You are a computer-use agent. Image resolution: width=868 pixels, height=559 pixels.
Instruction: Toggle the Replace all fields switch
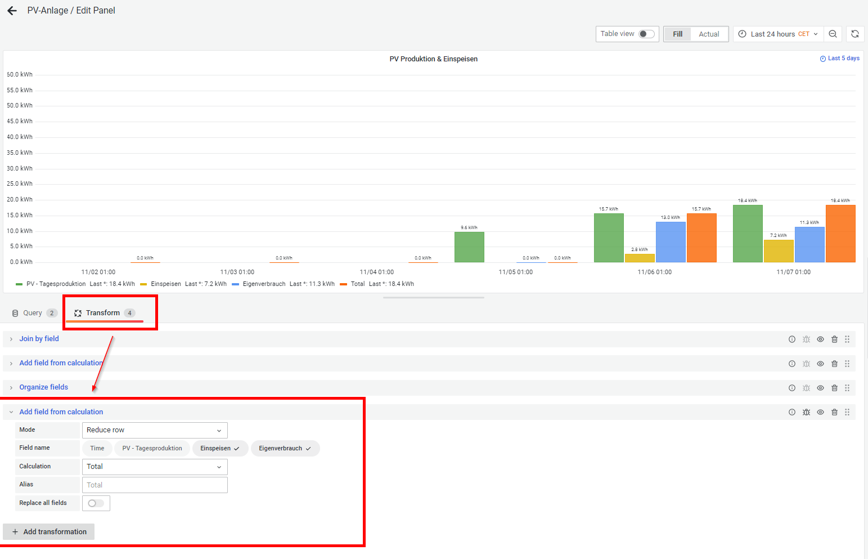(96, 503)
